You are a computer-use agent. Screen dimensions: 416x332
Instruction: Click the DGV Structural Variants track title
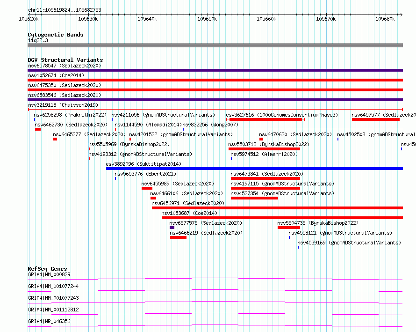[65, 60]
